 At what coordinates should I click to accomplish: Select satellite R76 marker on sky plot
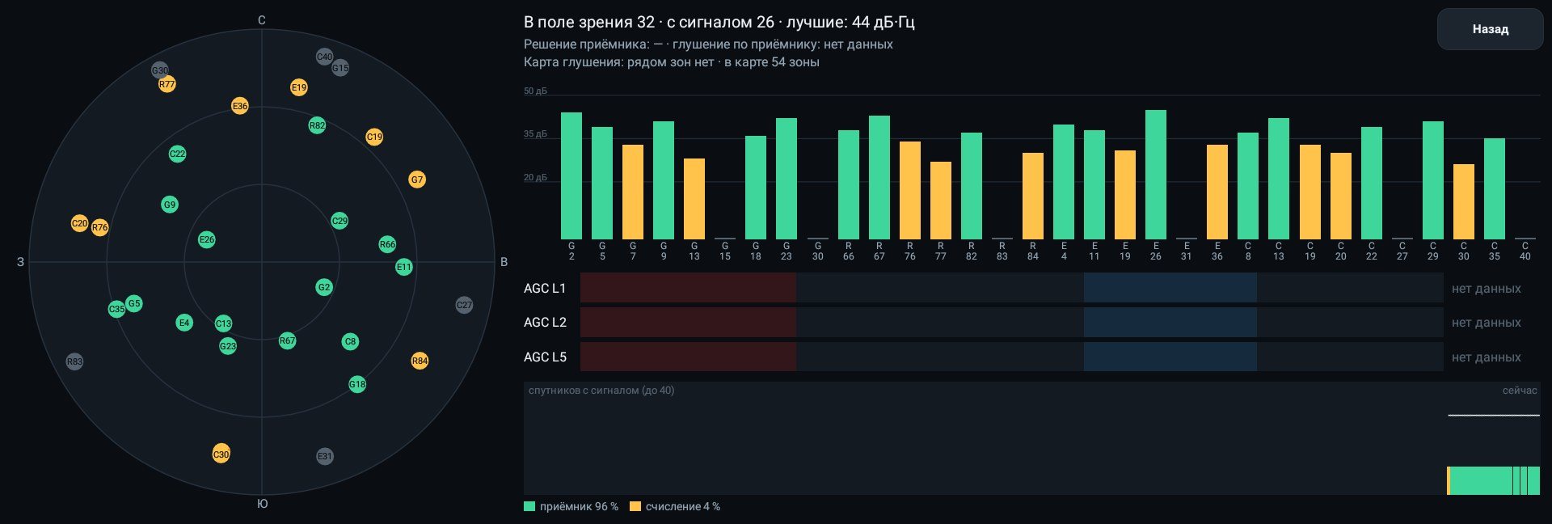pos(100,228)
